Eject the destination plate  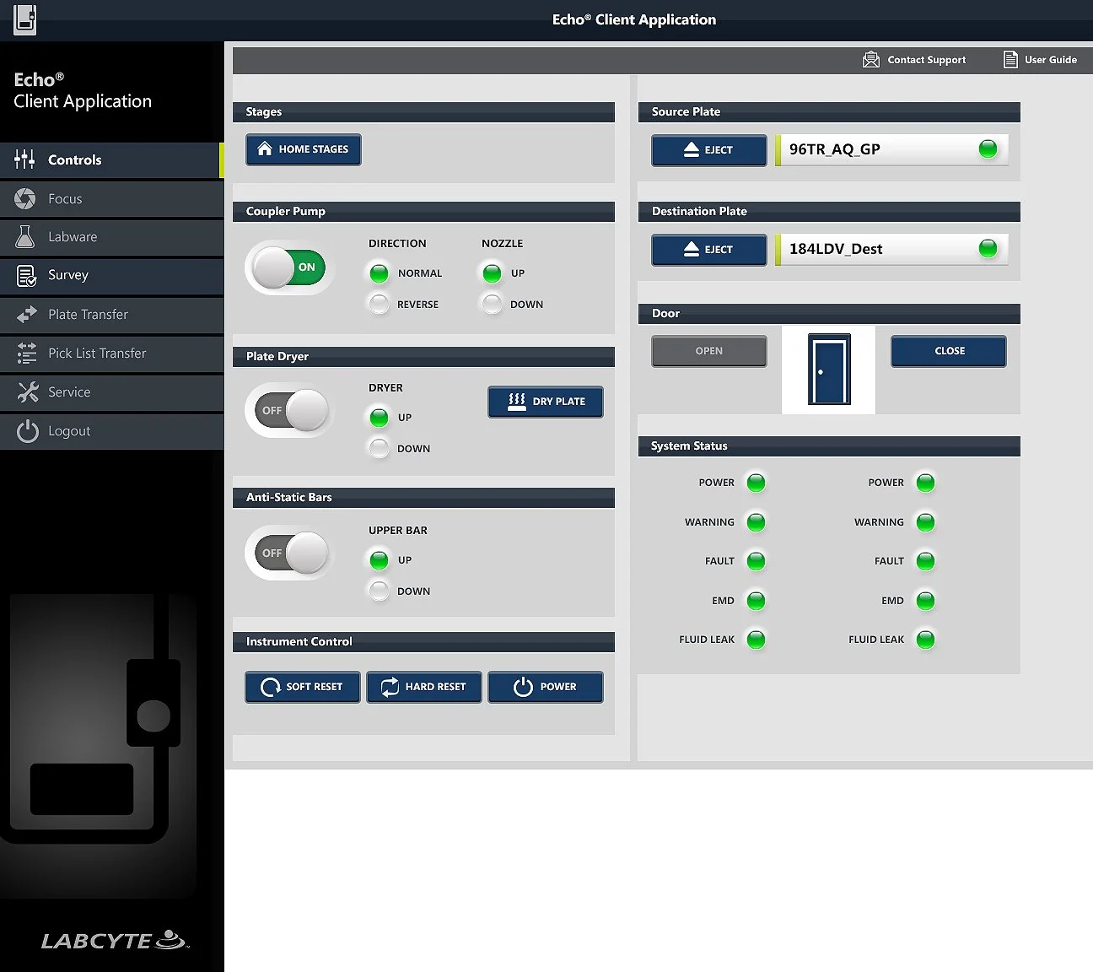point(709,250)
